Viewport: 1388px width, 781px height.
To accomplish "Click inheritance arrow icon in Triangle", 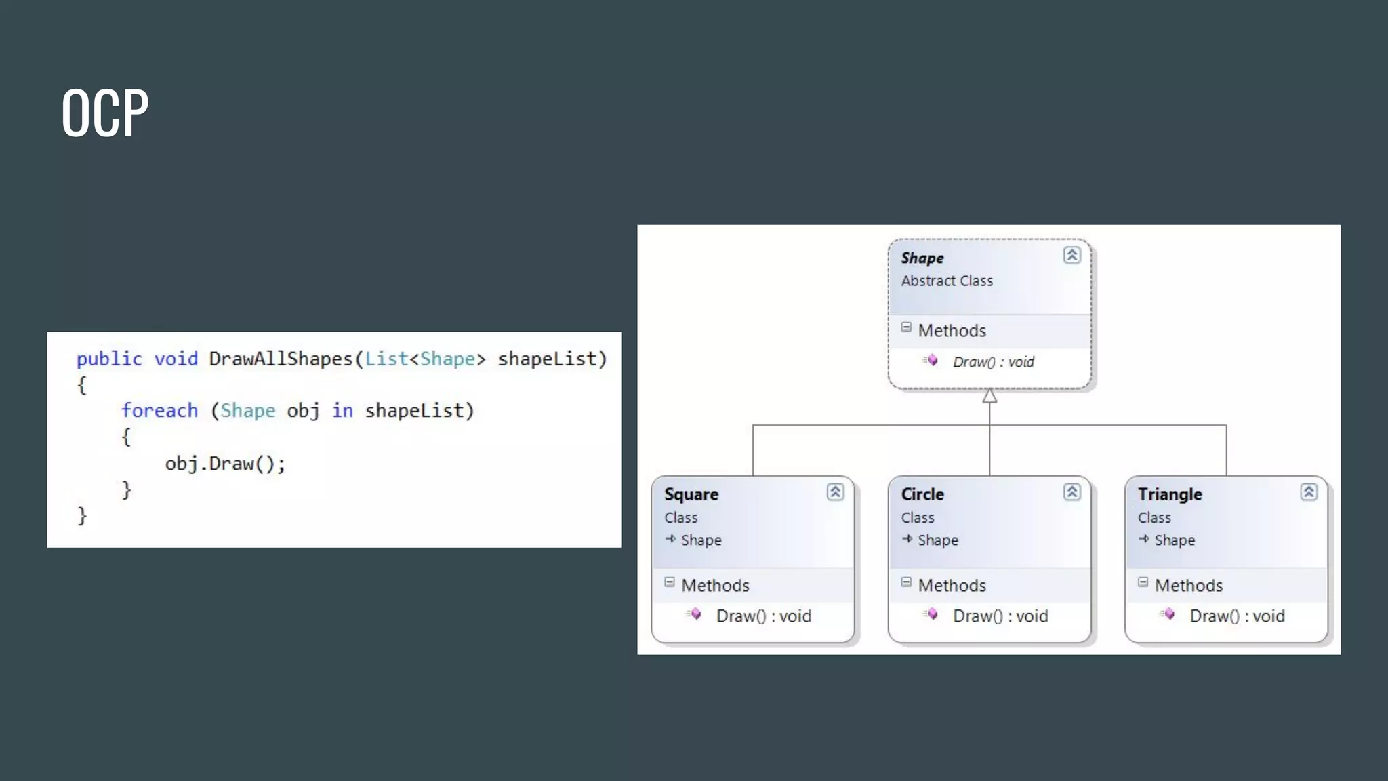I will click(1144, 539).
